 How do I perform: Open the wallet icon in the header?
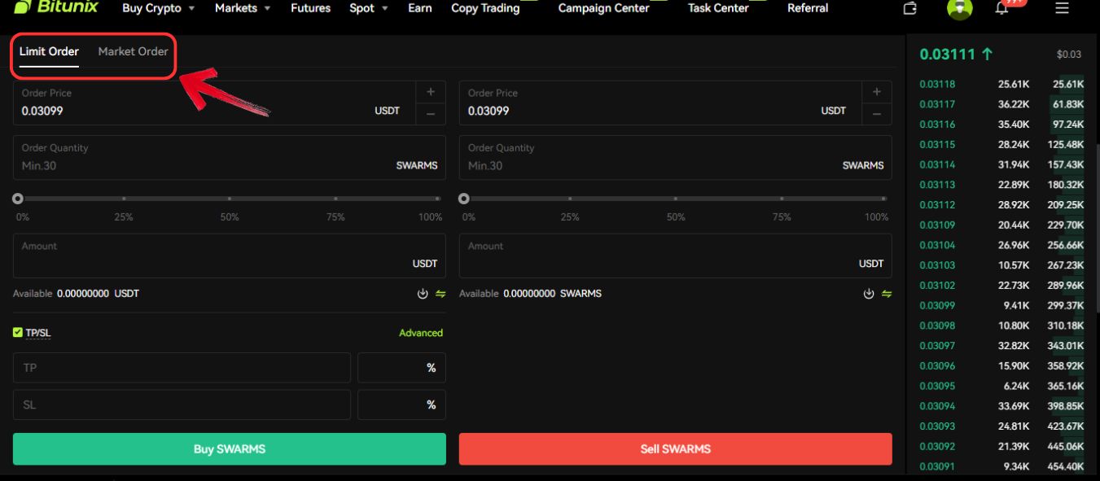tap(910, 8)
